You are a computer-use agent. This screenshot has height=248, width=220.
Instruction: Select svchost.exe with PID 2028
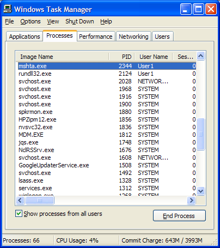click(x=107, y=81)
